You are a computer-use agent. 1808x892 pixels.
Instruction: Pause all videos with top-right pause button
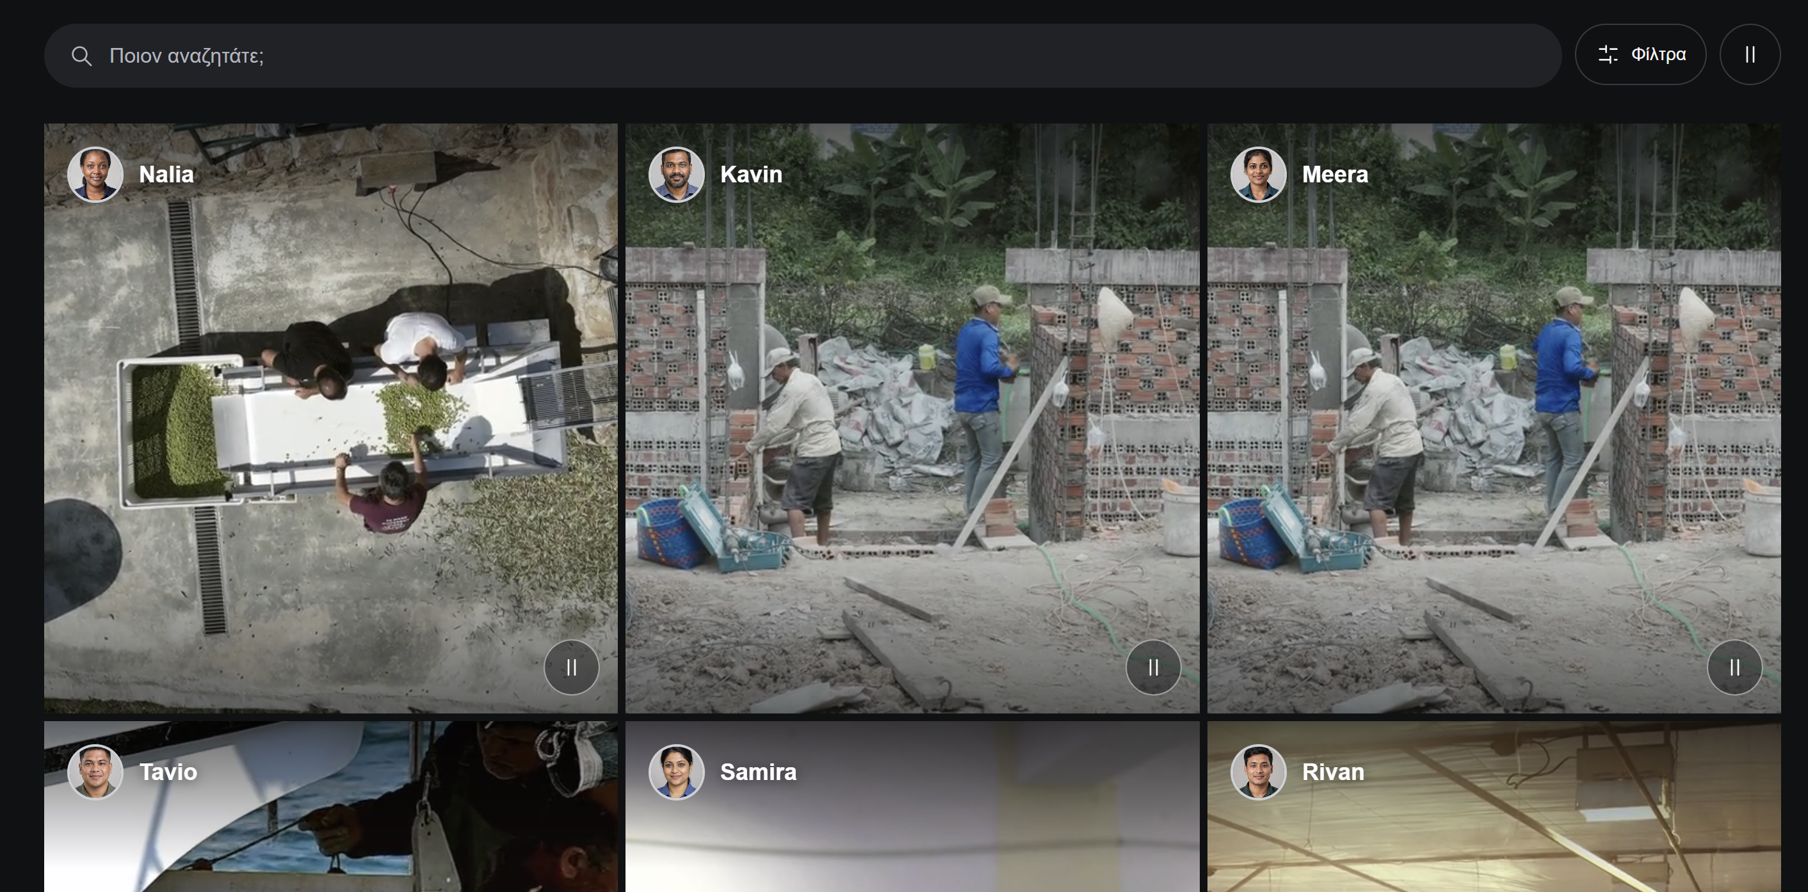tap(1750, 54)
